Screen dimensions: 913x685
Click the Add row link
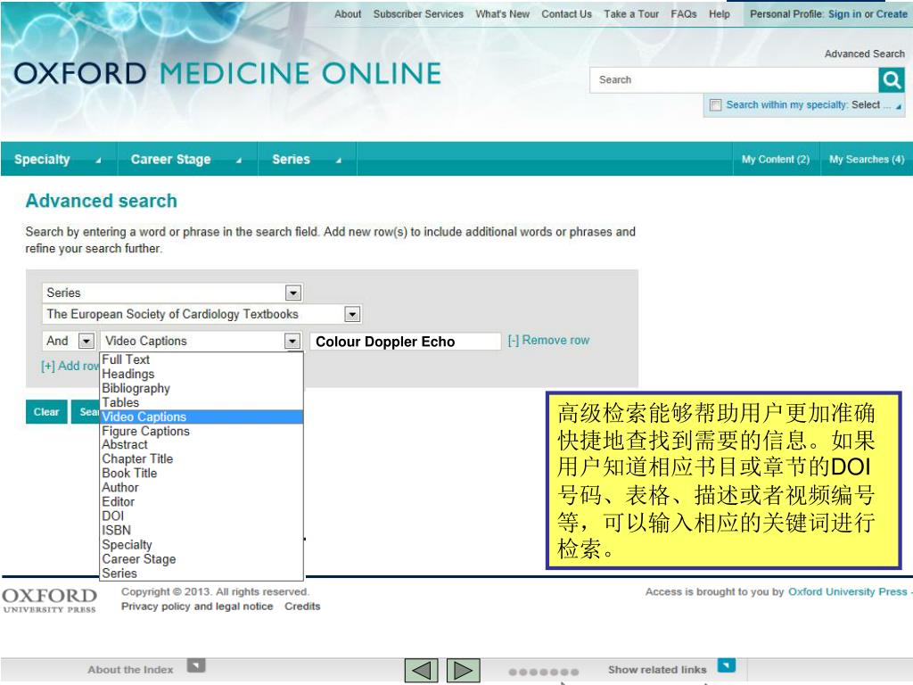pos(70,366)
